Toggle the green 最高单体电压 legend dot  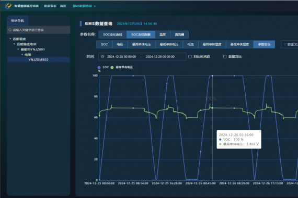pos(112,67)
